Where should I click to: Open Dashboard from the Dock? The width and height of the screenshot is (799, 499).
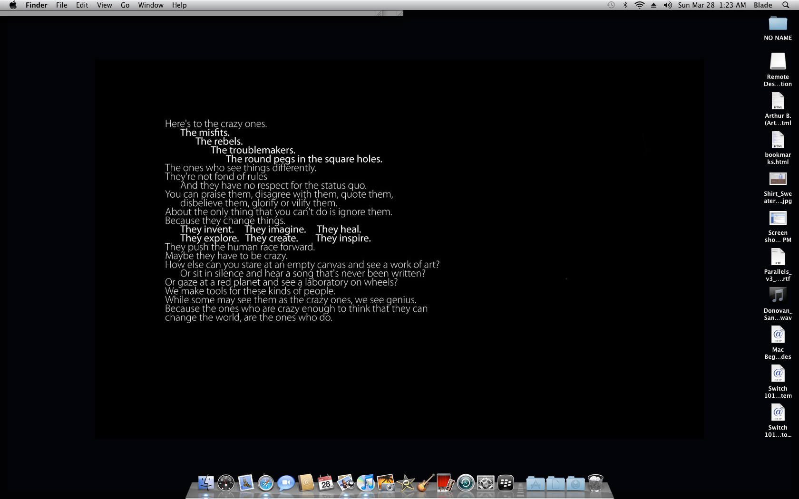(x=226, y=483)
